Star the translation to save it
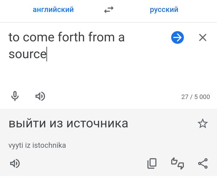The width and height of the screenshot is (217, 179). tap(202, 124)
